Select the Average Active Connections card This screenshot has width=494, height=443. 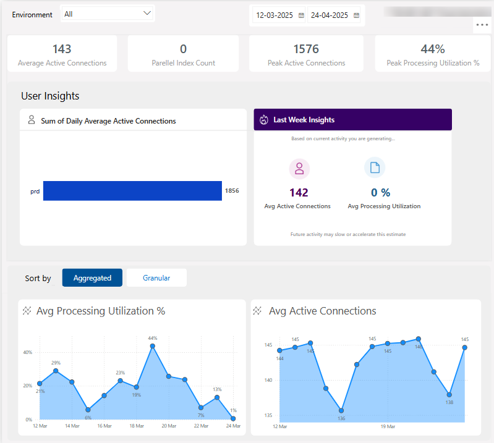pos(62,54)
